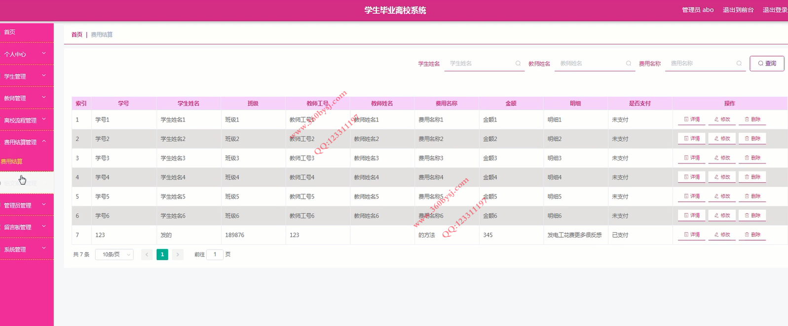This screenshot has height=326, width=788.
Task: Click the search icon in 学生姓名 field
Action: pos(518,64)
